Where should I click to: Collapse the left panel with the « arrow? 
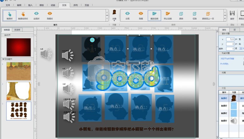tap(39, 84)
